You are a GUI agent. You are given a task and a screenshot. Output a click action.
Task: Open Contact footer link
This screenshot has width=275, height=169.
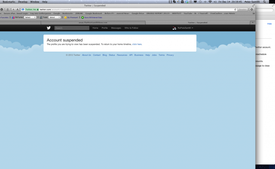(x=97, y=55)
